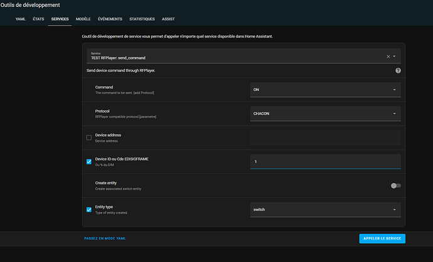The height and width of the screenshot is (262, 433).
Task: Uncheck the Entity type checkbox
Action: [x=89, y=209]
